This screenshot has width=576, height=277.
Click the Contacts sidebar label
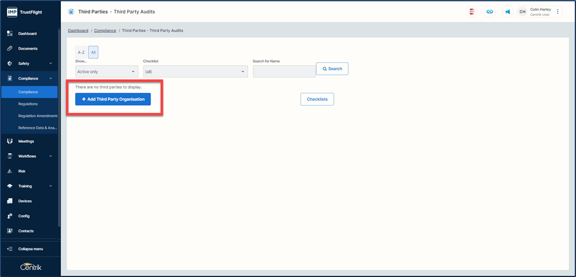pyautogui.click(x=26, y=231)
